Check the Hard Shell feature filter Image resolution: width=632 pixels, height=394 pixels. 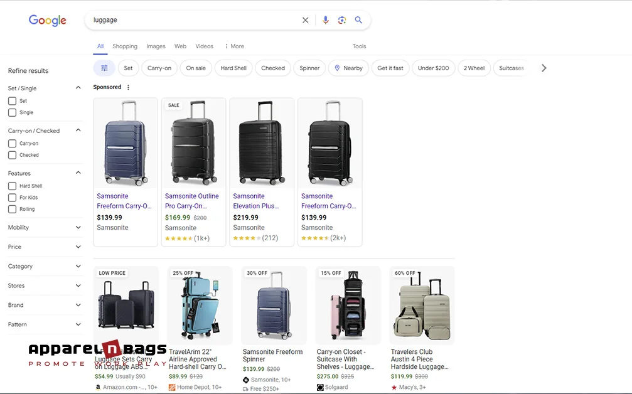11,186
